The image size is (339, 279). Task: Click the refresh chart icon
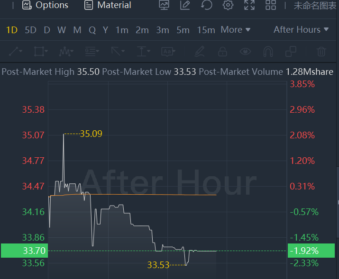pyautogui.click(x=207, y=5)
